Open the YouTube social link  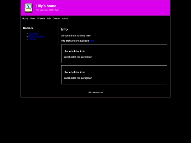click(34, 34)
